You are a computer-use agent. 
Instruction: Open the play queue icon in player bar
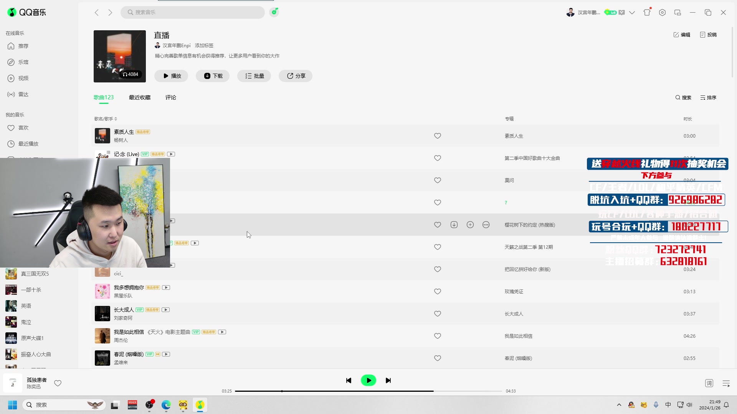[726, 383]
